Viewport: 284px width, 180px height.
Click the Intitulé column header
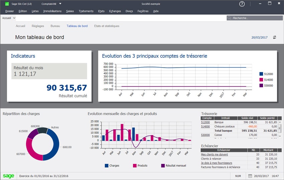pyautogui.click(x=226, y=118)
